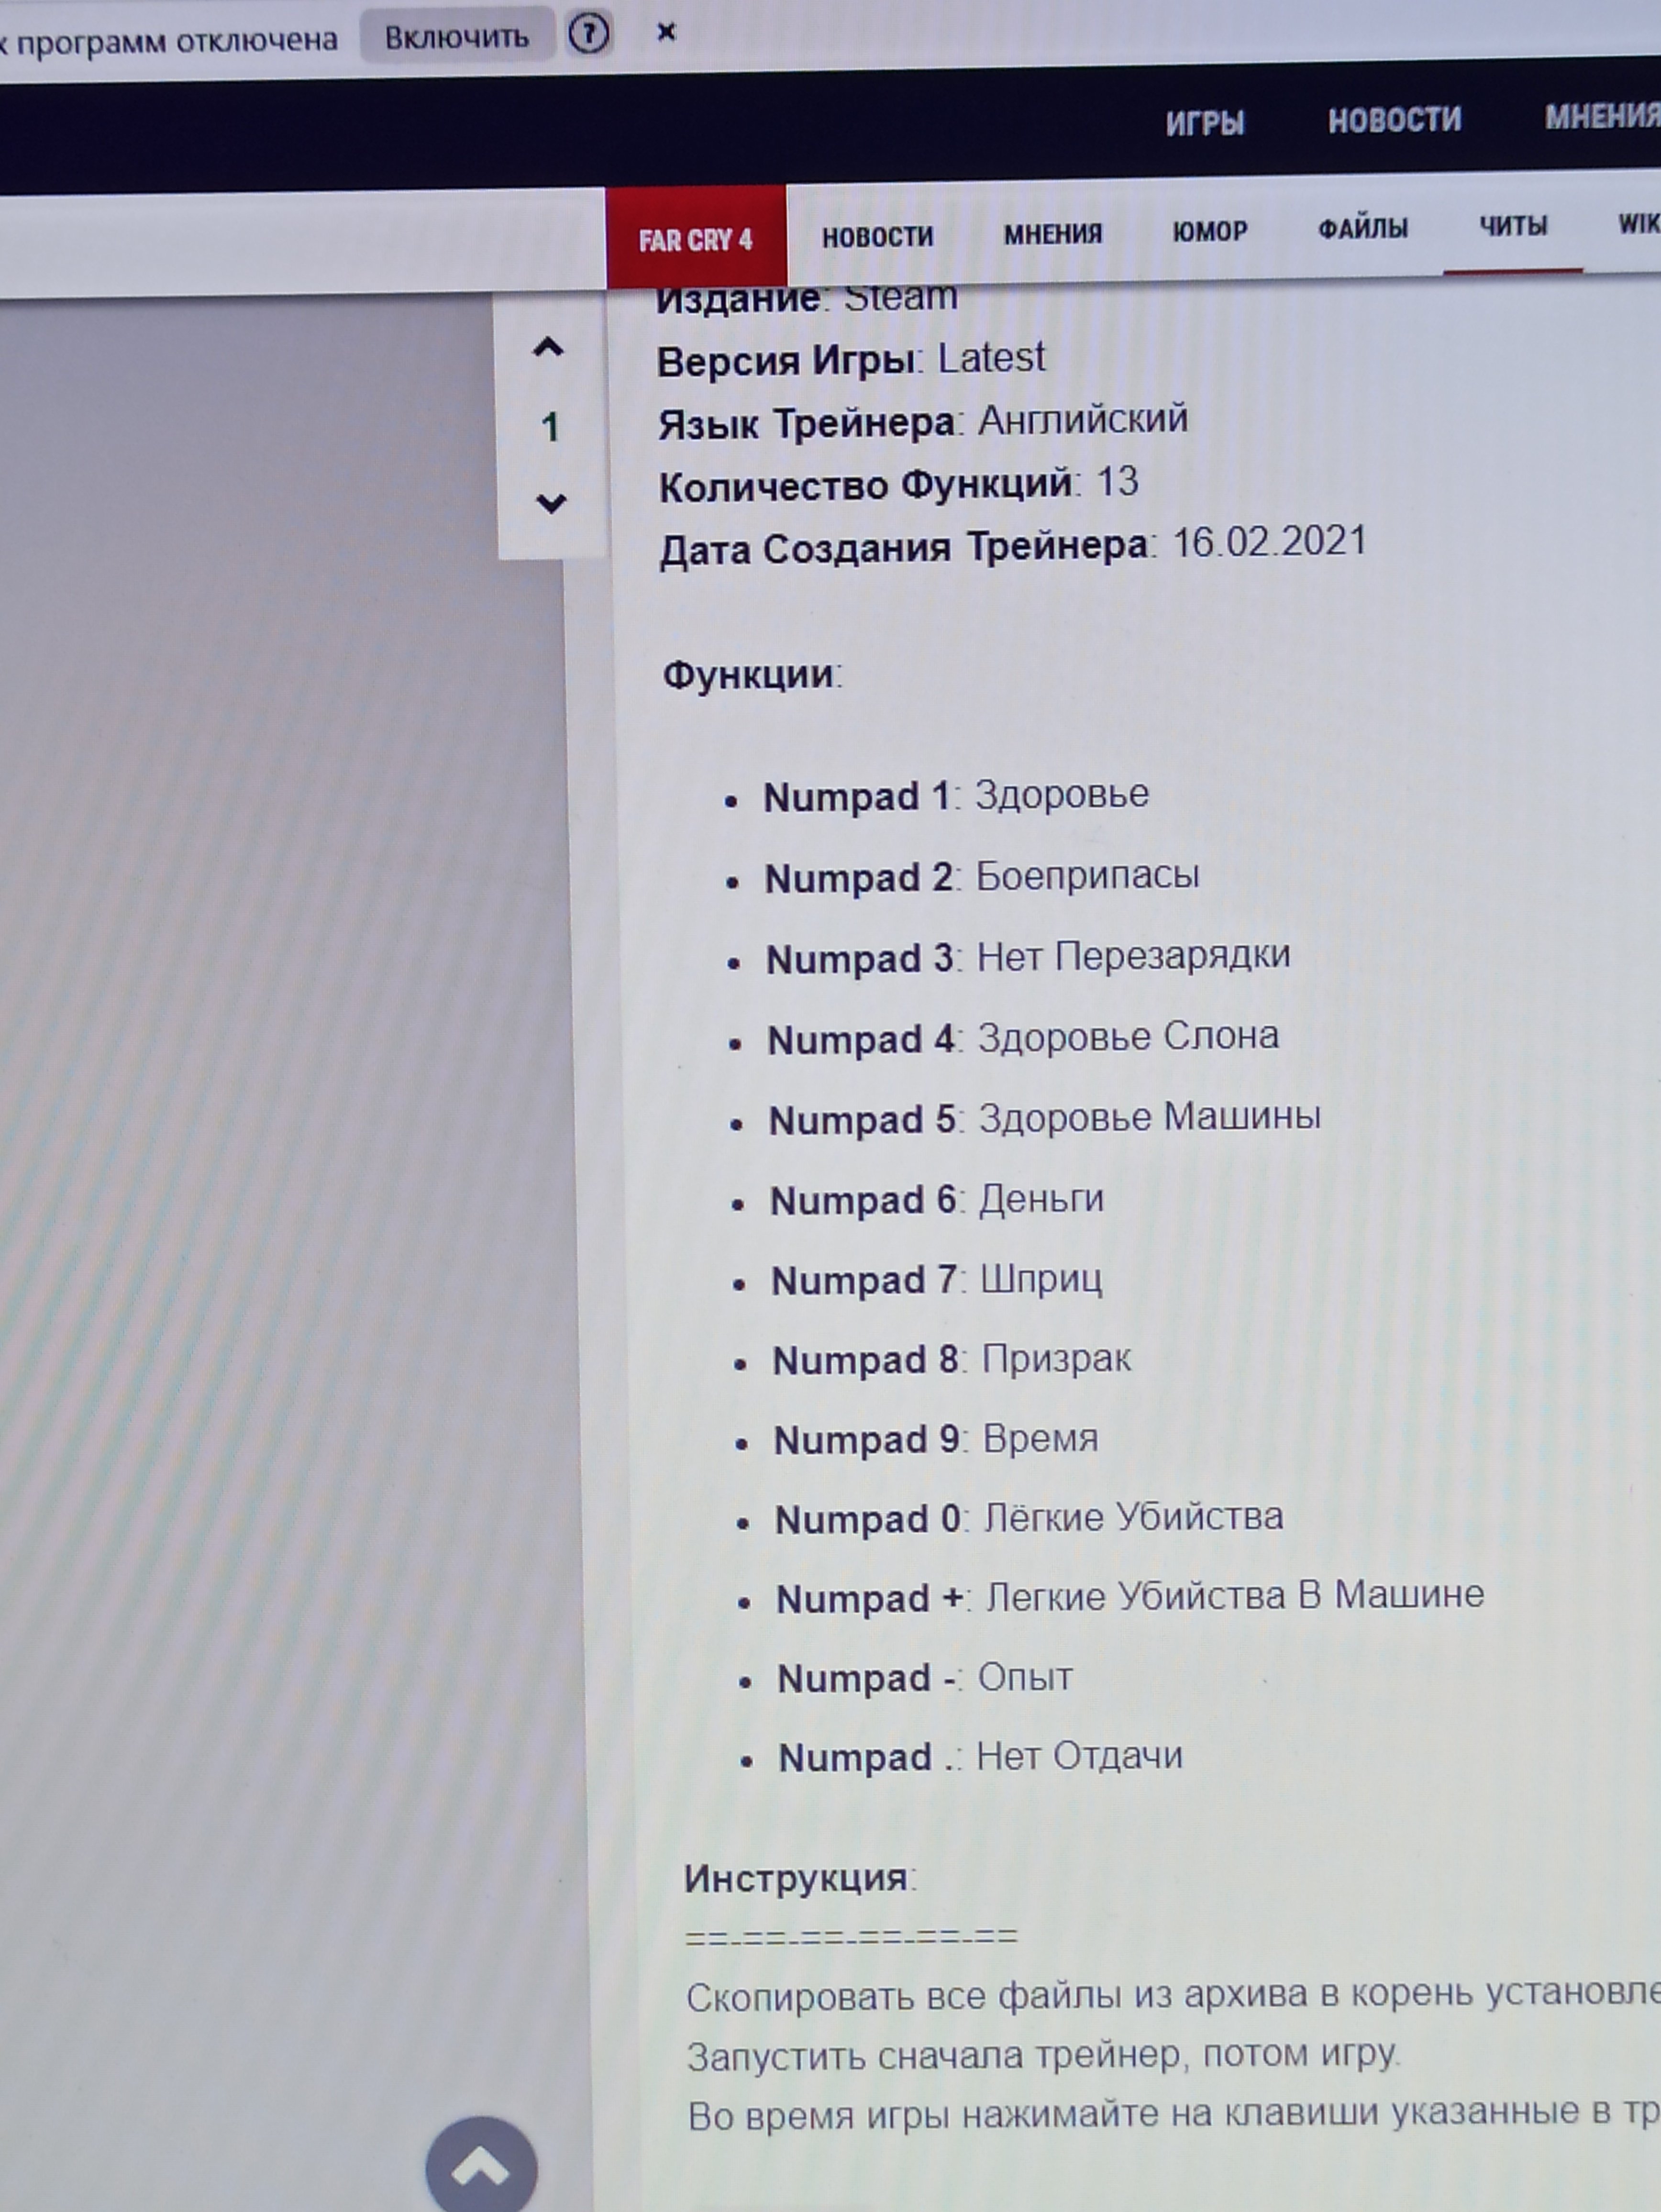The height and width of the screenshot is (2212, 1661).
Task: Open the WIKI game tab
Action: (1638, 224)
